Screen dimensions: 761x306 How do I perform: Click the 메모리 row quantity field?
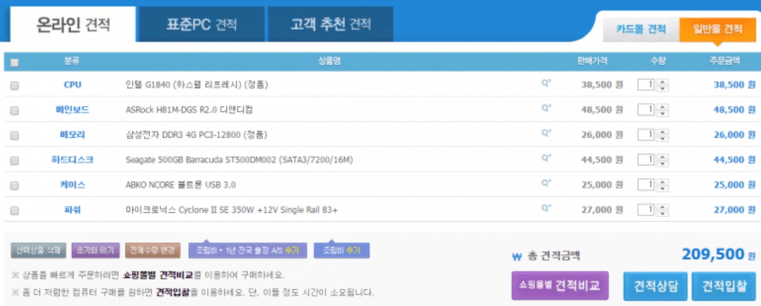[646, 134]
